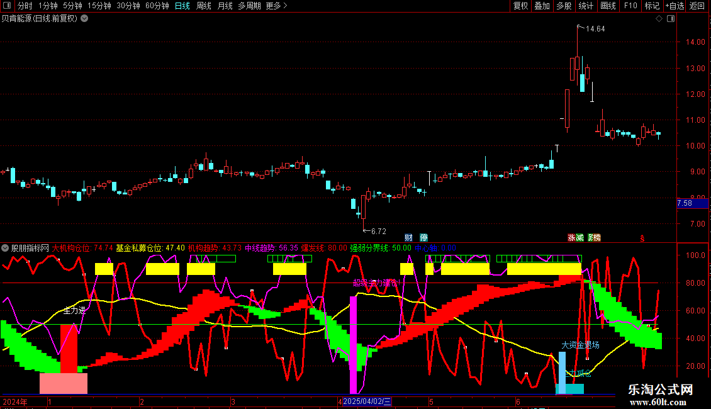Open the 统计 statistics button

(x=586, y=6)
